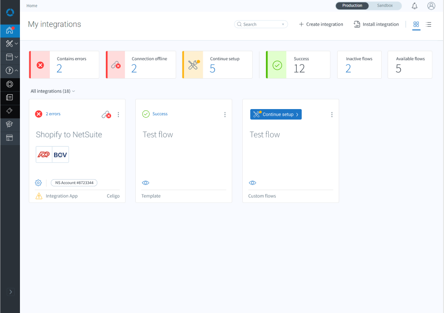
Task: Click the Home icon in the sidebar
Action: [x=9, y=31]
